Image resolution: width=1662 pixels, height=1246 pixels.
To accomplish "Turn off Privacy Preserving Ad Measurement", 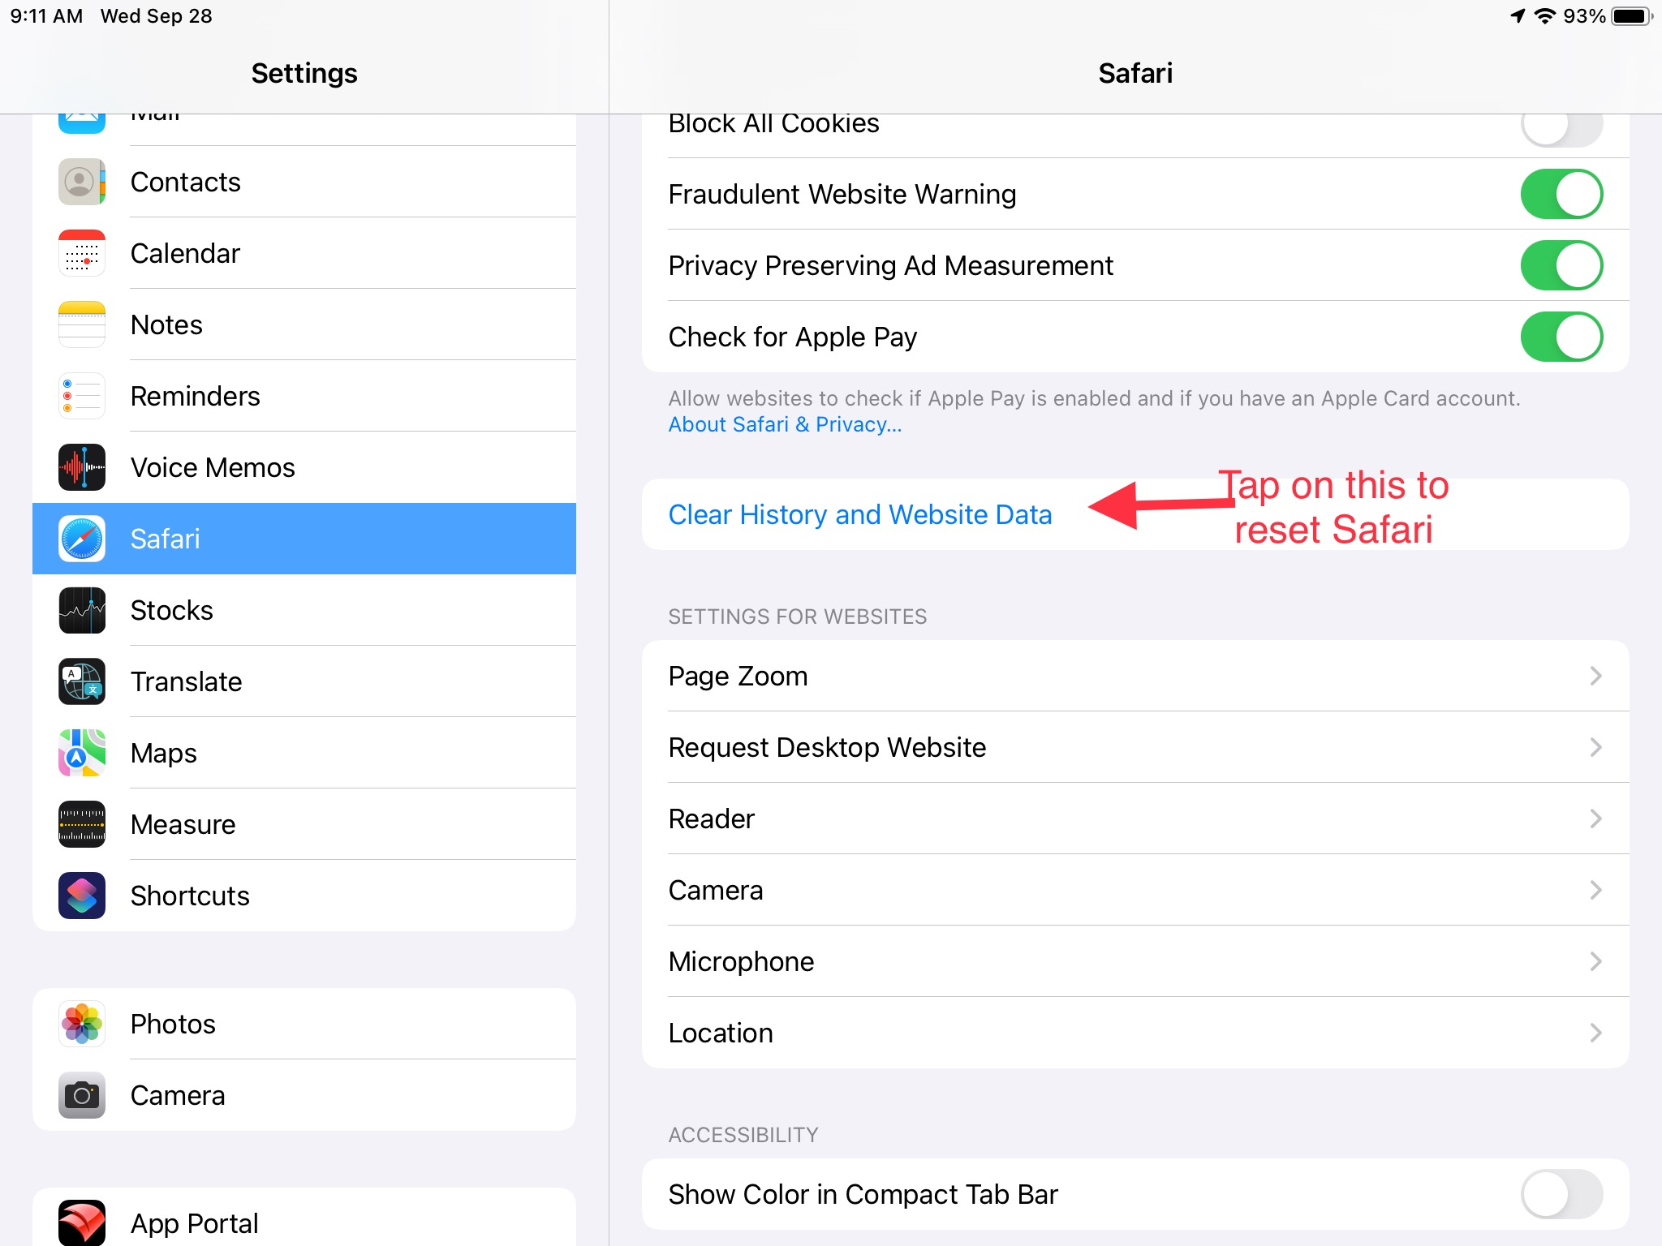I will coord(1561,266).
